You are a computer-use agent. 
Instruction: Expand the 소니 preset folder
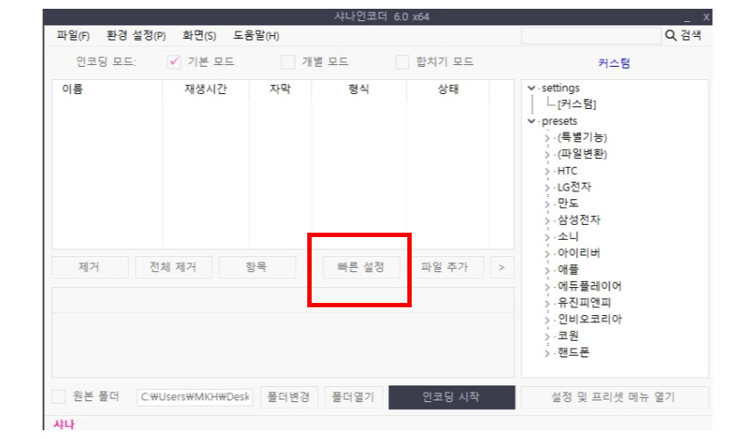click(547, 237)
